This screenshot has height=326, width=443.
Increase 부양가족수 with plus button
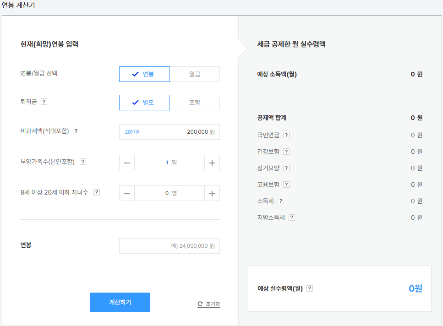[x=212, y=163]
